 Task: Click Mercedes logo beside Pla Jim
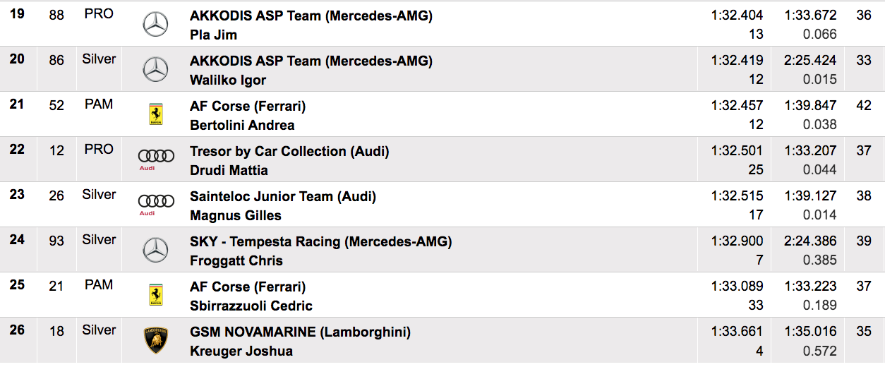(x=155, y=25)
